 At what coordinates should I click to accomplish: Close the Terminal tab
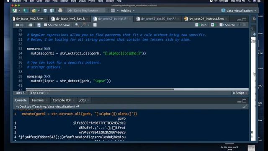47,100
